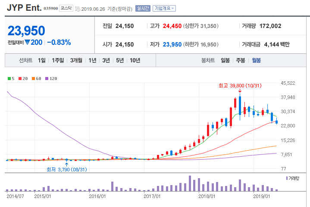Screen dimensions: 310x207
Task: Select the 1주일 line chart tab
Action: [58, 60]
